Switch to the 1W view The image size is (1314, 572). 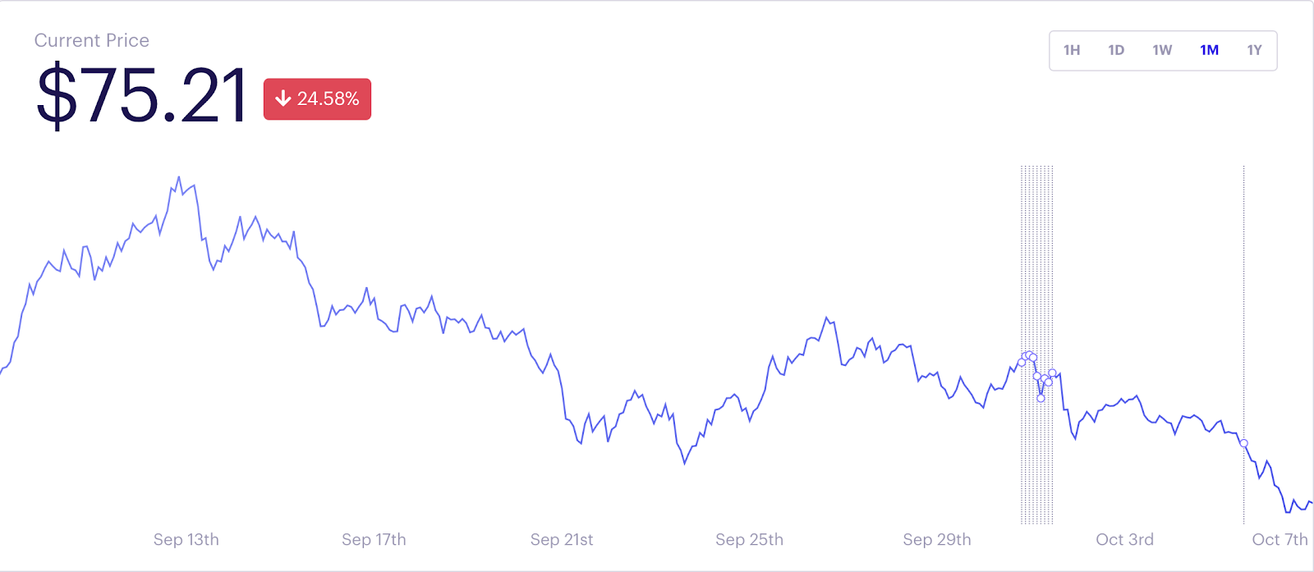coord(1162,50)
